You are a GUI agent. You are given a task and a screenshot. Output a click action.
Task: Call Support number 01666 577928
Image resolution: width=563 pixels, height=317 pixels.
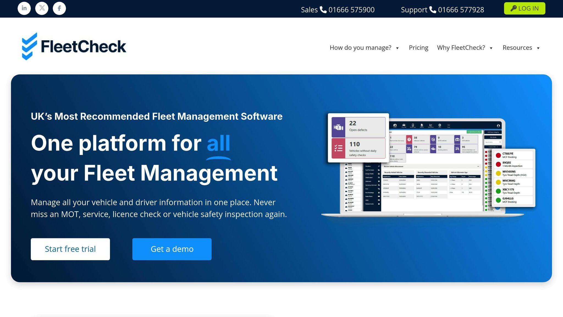coord(457,10)
